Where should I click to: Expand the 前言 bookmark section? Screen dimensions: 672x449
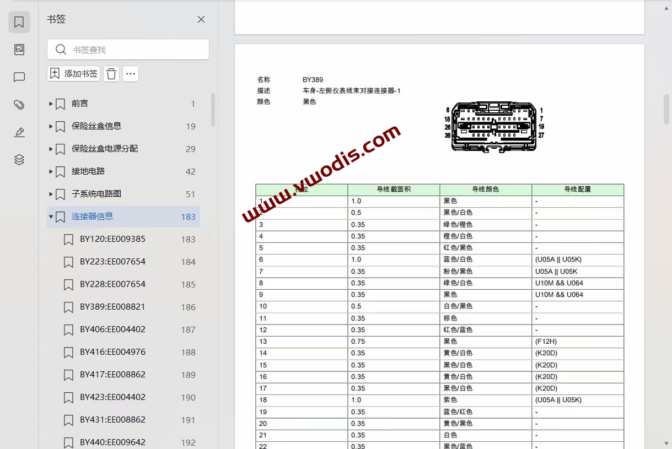[x=50, y=104]
